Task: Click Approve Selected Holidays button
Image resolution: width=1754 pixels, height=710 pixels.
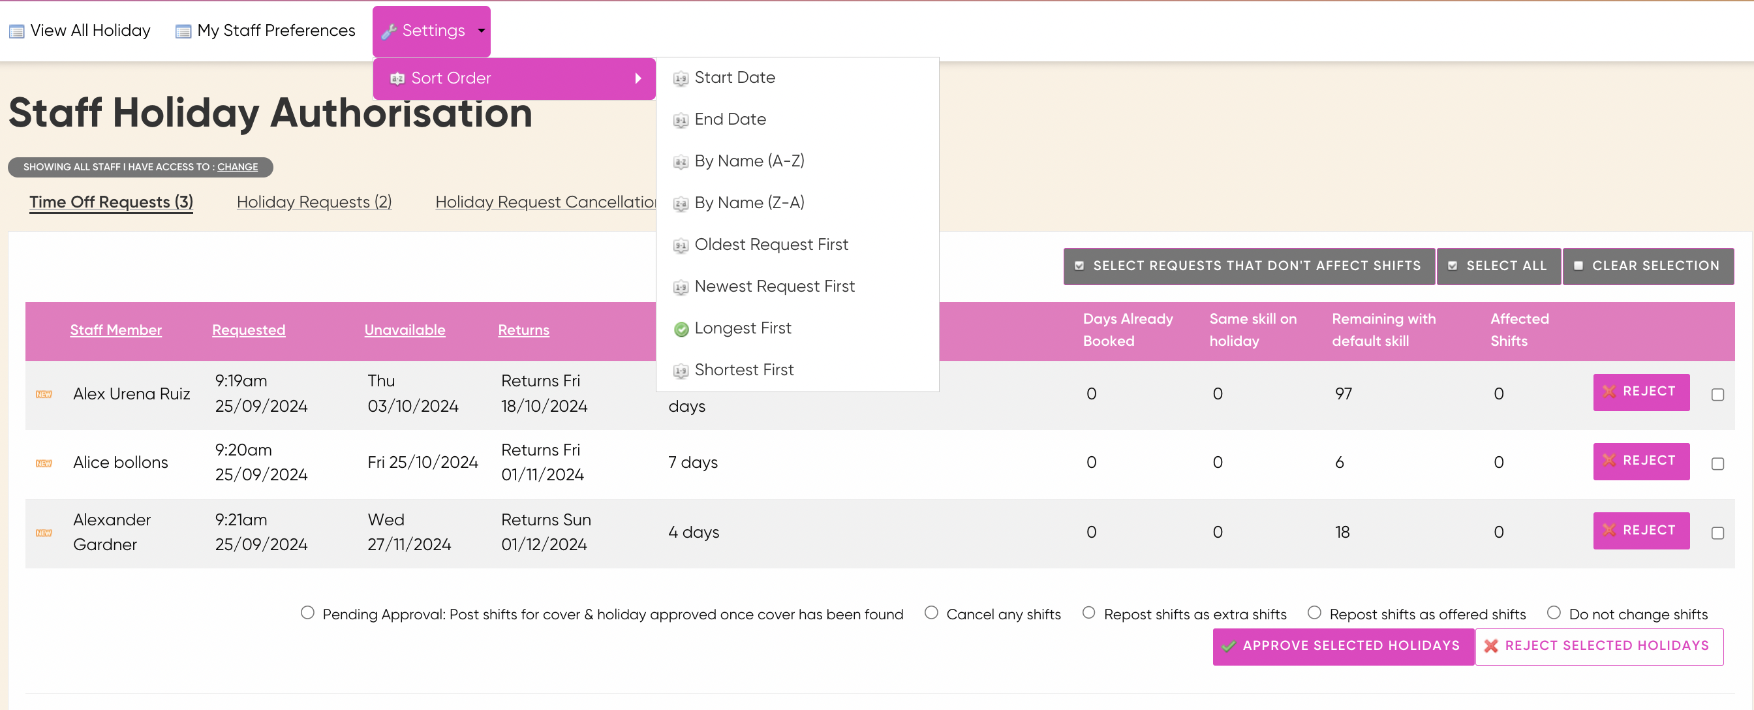Action: [x=1343, y=645]
